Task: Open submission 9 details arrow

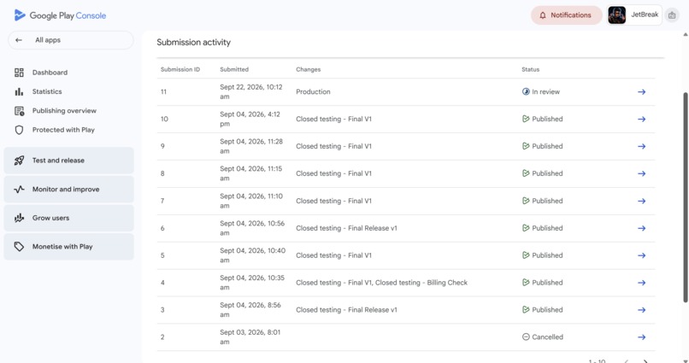Action: (x=641, y=146)
